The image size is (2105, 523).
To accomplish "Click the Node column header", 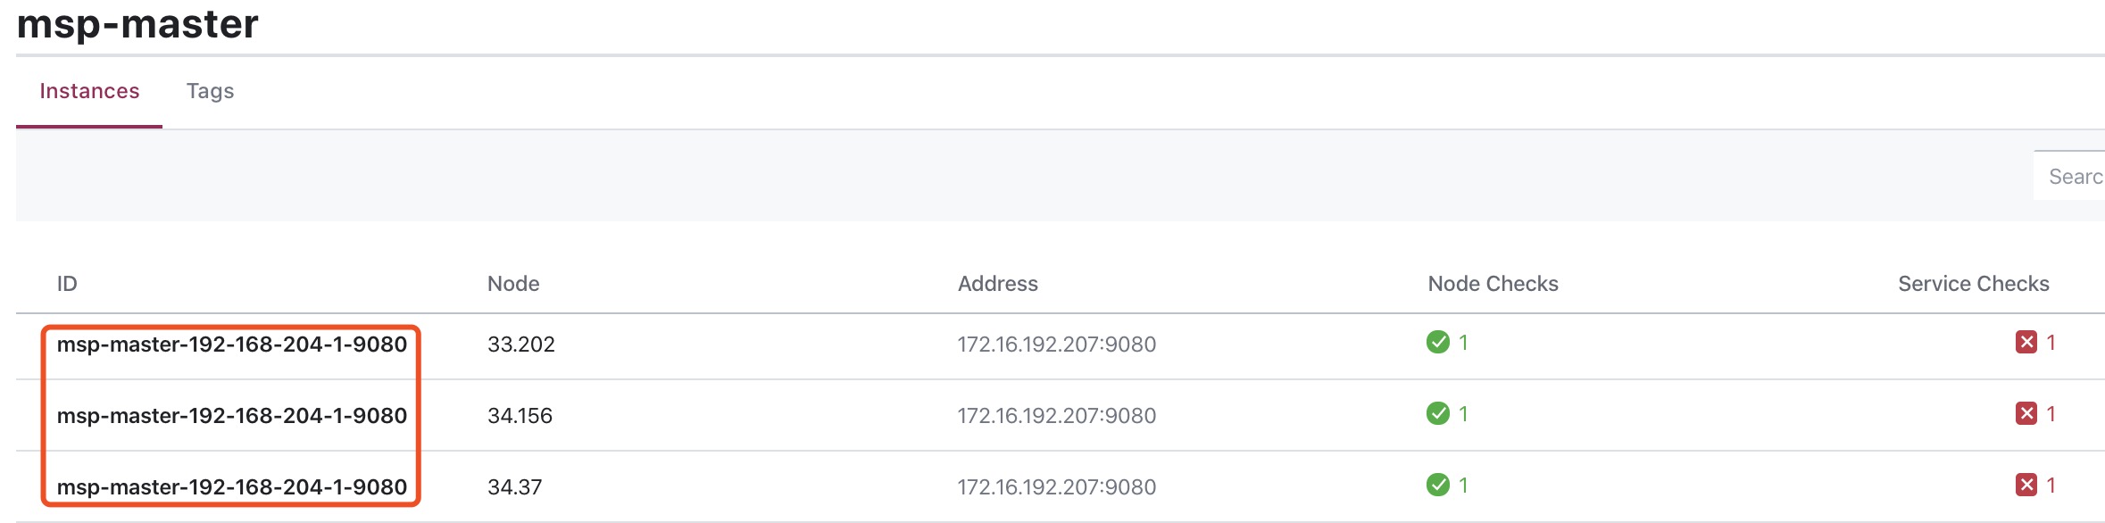I will tap(513, 283).
